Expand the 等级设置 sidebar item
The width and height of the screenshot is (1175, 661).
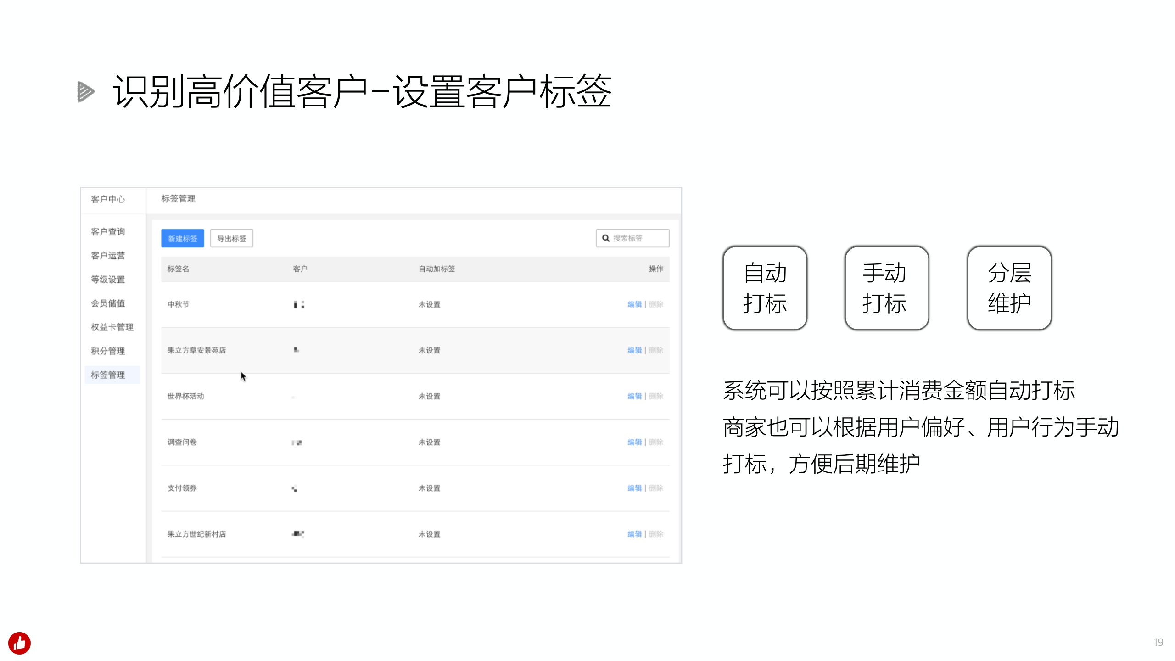[x=109, y=279]
